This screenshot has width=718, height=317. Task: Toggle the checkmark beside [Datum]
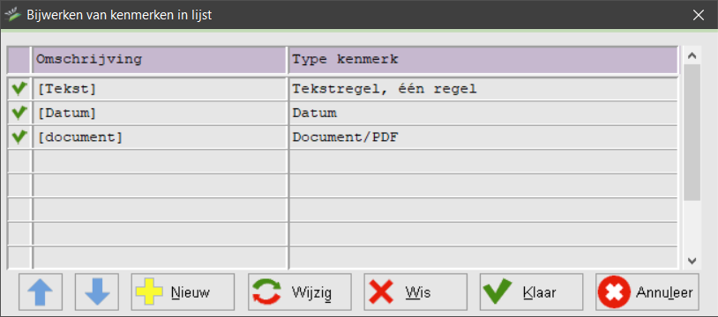pos(19,113)
